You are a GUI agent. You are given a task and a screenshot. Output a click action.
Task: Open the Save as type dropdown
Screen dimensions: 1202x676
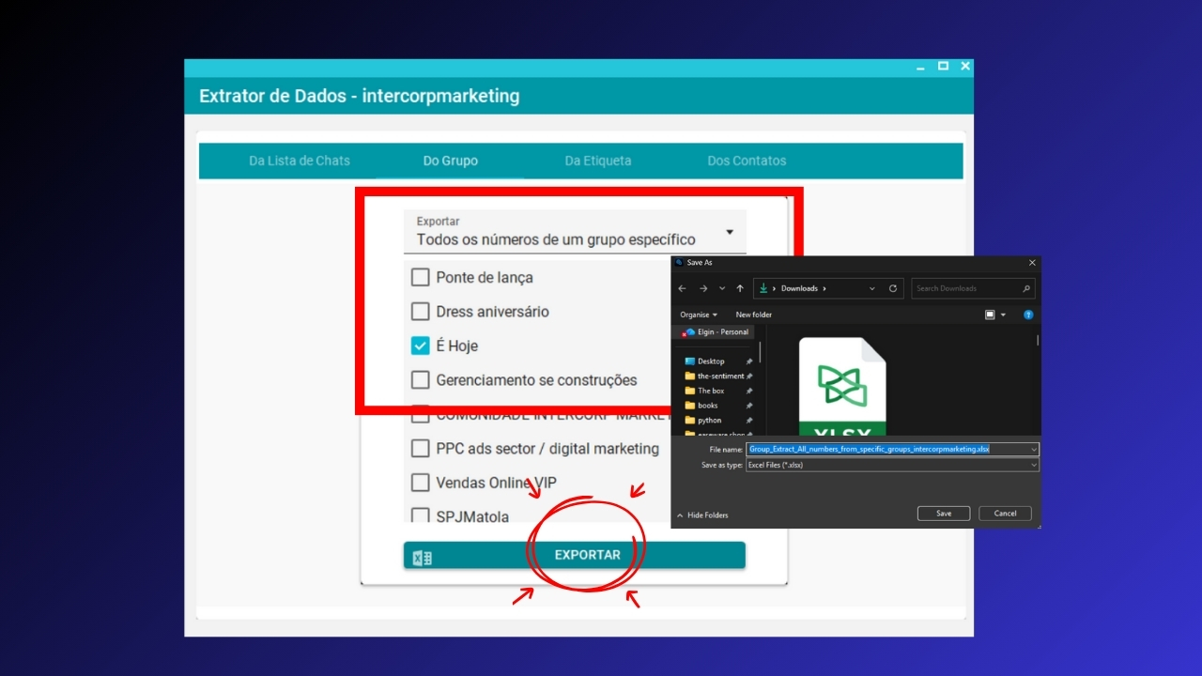click(892, 465)
